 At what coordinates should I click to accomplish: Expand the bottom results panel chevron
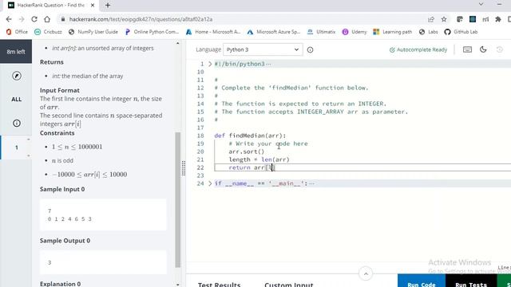coord(366,273)
